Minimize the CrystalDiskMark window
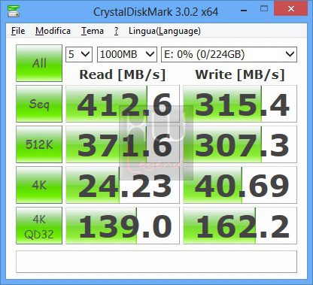The width and height of the screenshot is (313, 285). (x=244, y=11)
